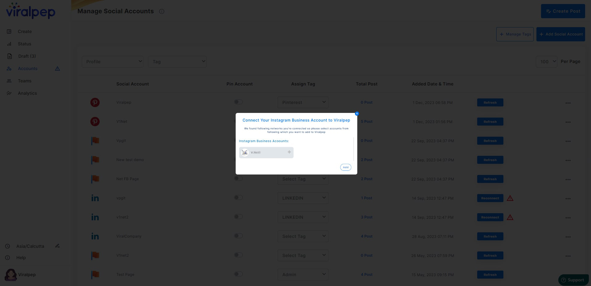Reconnect the vpgit LinkedIn account
Viewport: 591px width, 286px height.
tap(490, 198)
